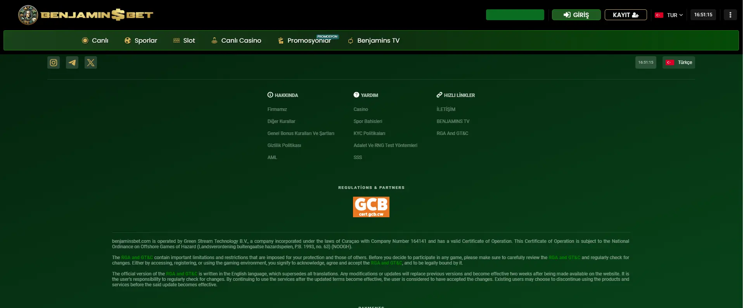Image resolution: width=744 pixels, height=308 pixels.
Task: Open the Instagram social icon
Action: tap(54, 62)
